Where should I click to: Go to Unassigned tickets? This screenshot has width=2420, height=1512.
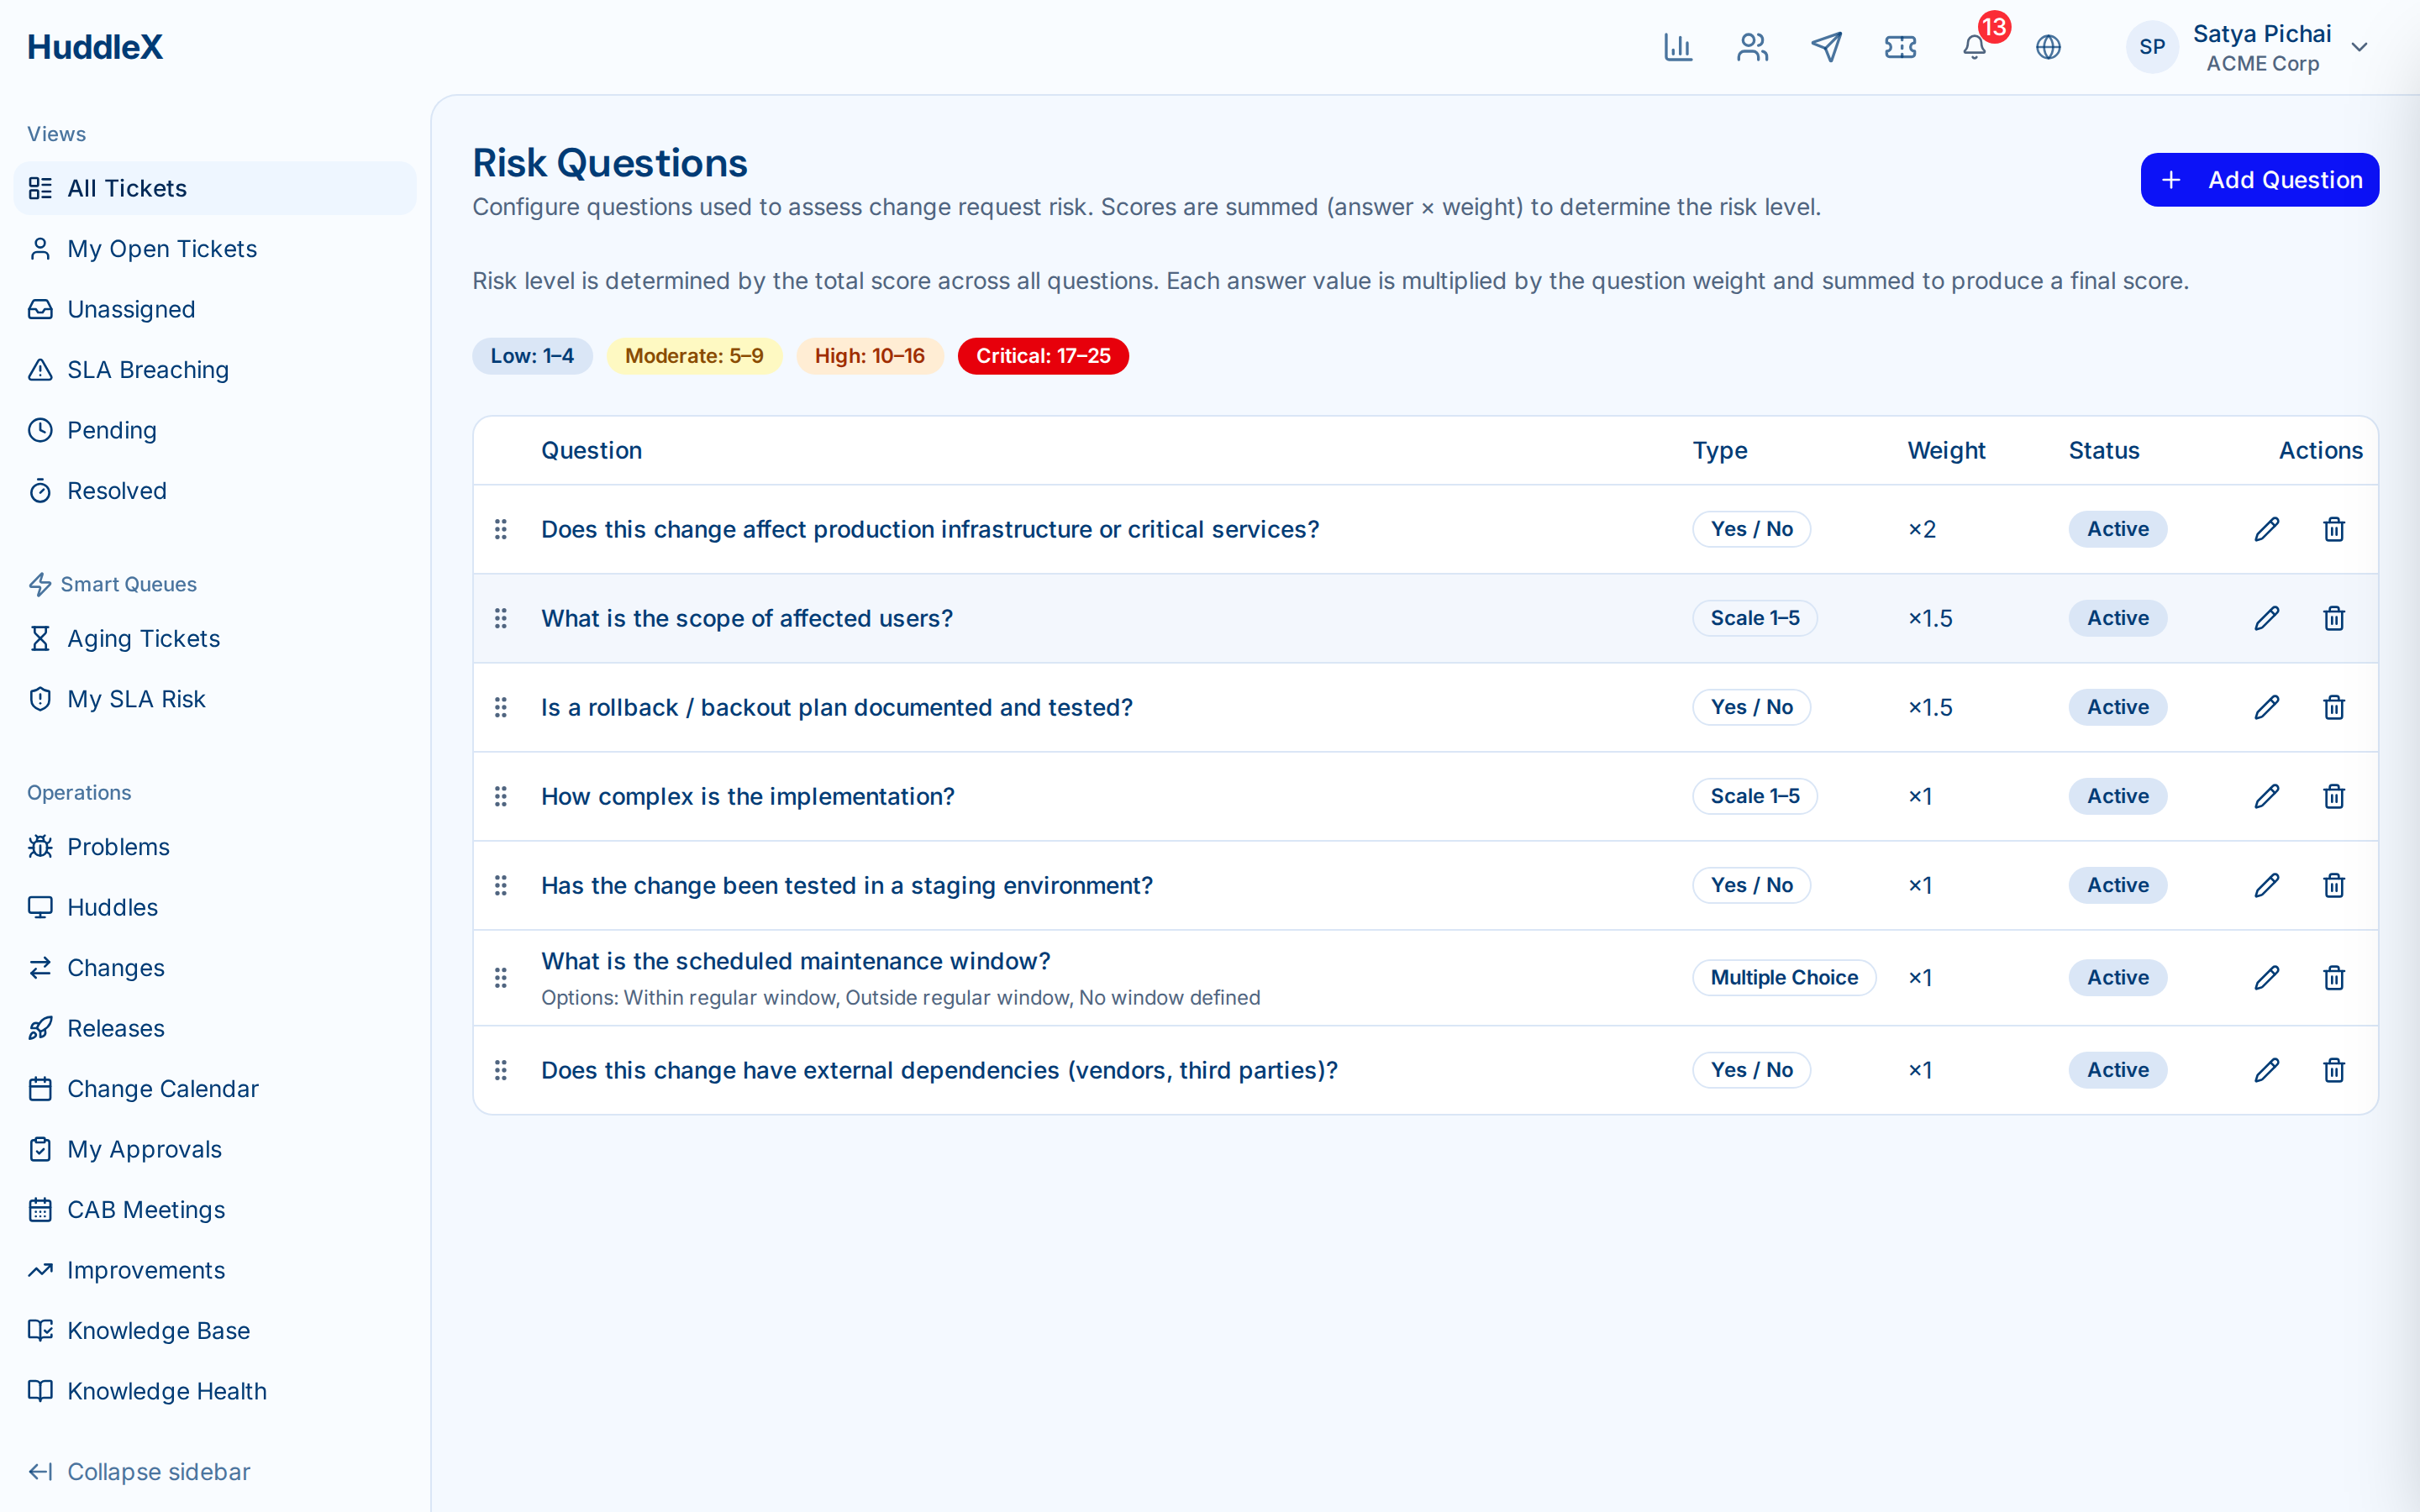click(215, 309)
